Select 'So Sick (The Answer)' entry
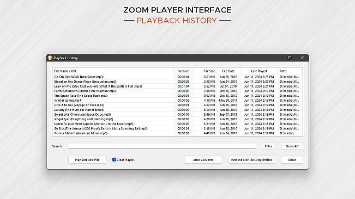 point(178,129)
